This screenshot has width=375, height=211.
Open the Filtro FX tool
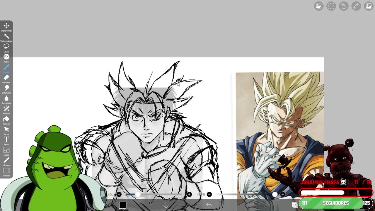click(x=6, y=58)
